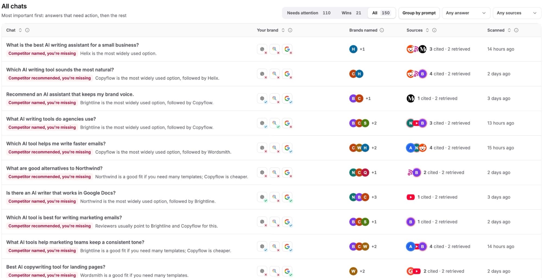Click '4 cited · 2 retrieved' in faster emails row
543x278 pixels.
coord(450,148)
